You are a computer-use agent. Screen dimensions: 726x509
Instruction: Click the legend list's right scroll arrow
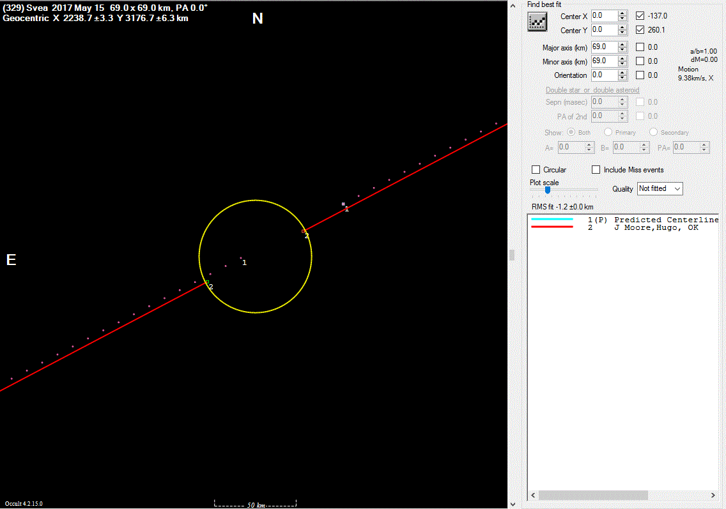(713, 496)
